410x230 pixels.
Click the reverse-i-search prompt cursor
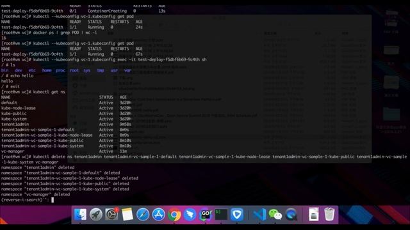tap(53, 200)
